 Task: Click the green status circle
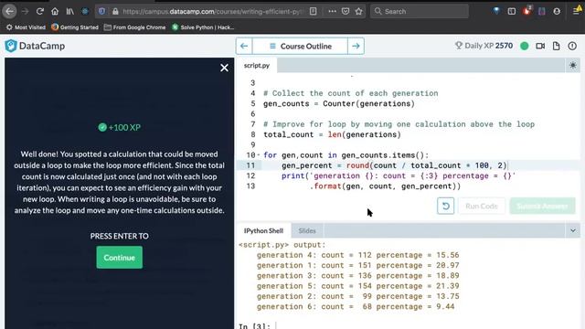(524, 46)
